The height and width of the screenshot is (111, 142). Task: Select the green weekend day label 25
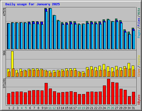[108, 108]
